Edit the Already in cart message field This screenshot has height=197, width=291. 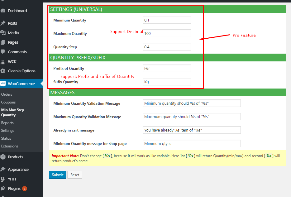click(191, 130)
